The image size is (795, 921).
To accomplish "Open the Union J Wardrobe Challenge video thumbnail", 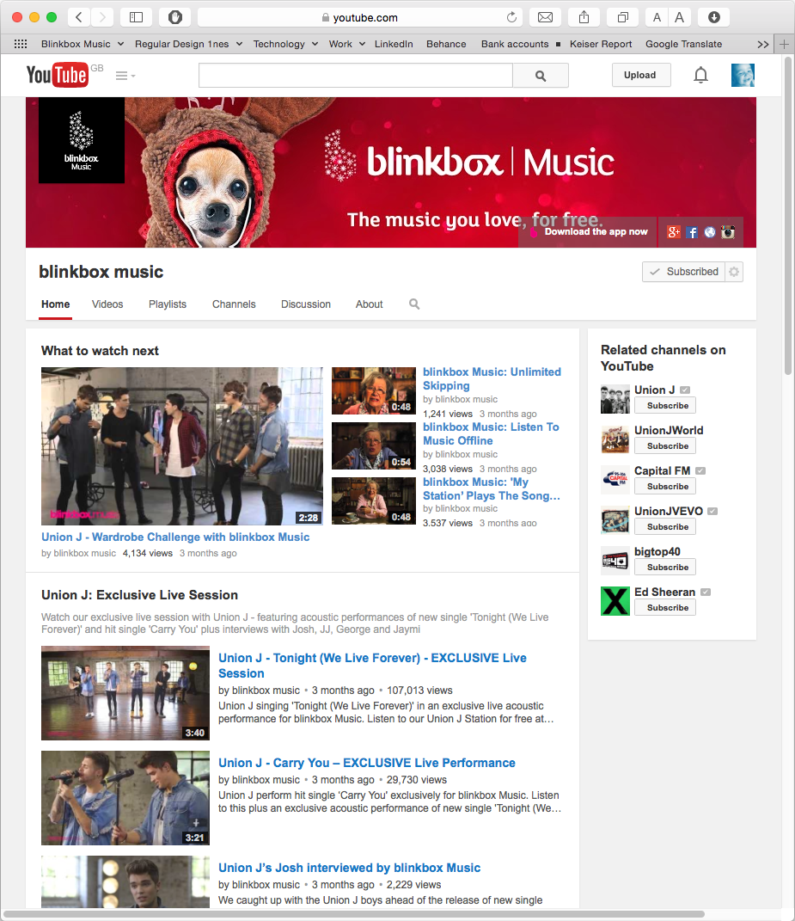I will coord(181,445).
